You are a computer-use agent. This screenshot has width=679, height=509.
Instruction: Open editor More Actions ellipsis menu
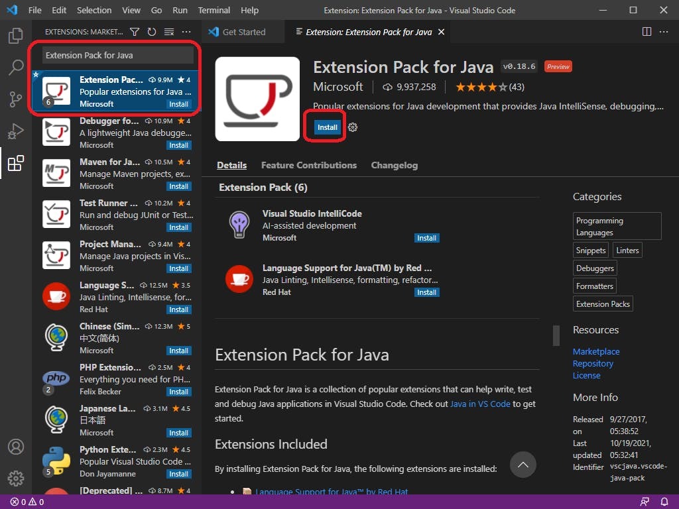[664, 32]
